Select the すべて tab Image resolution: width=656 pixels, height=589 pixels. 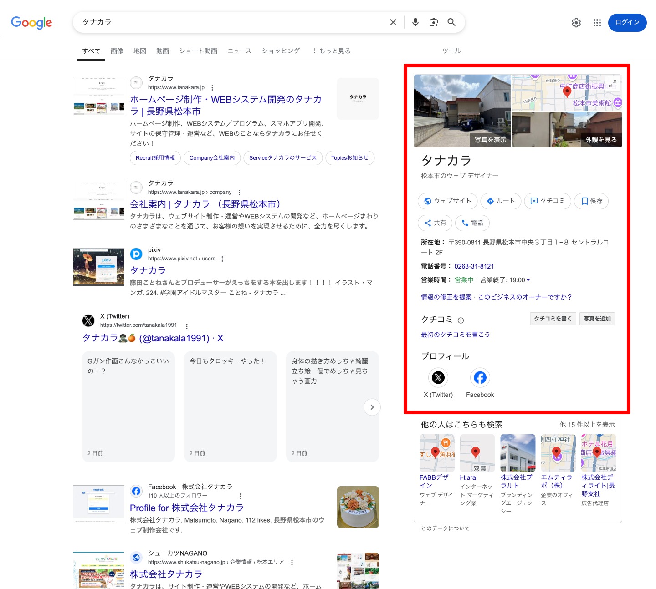[x=91, y=51]
